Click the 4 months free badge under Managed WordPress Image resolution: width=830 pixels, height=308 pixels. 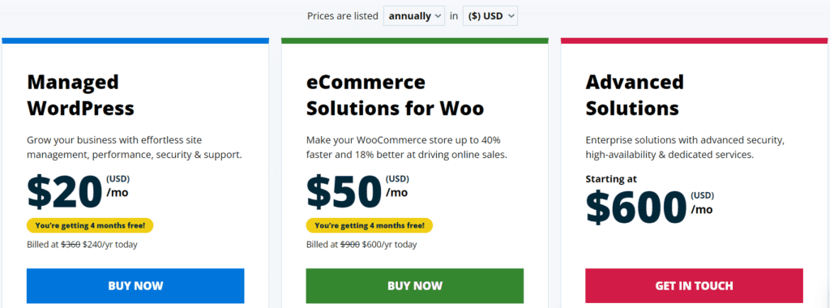[x=90, y=225]
